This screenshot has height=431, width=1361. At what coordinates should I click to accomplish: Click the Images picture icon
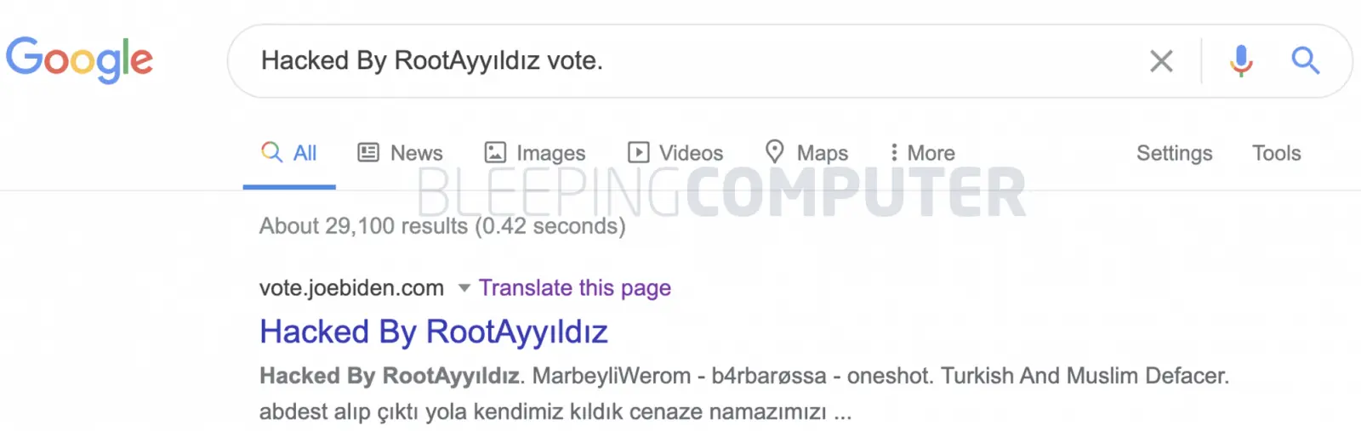coord(495,152)
